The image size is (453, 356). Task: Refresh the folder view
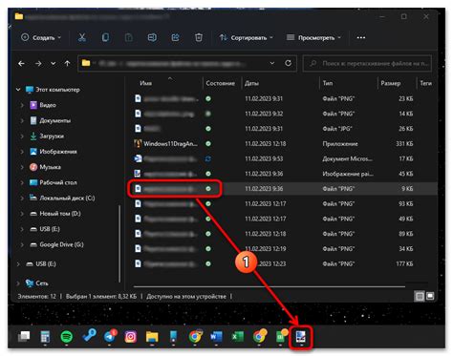288,63
